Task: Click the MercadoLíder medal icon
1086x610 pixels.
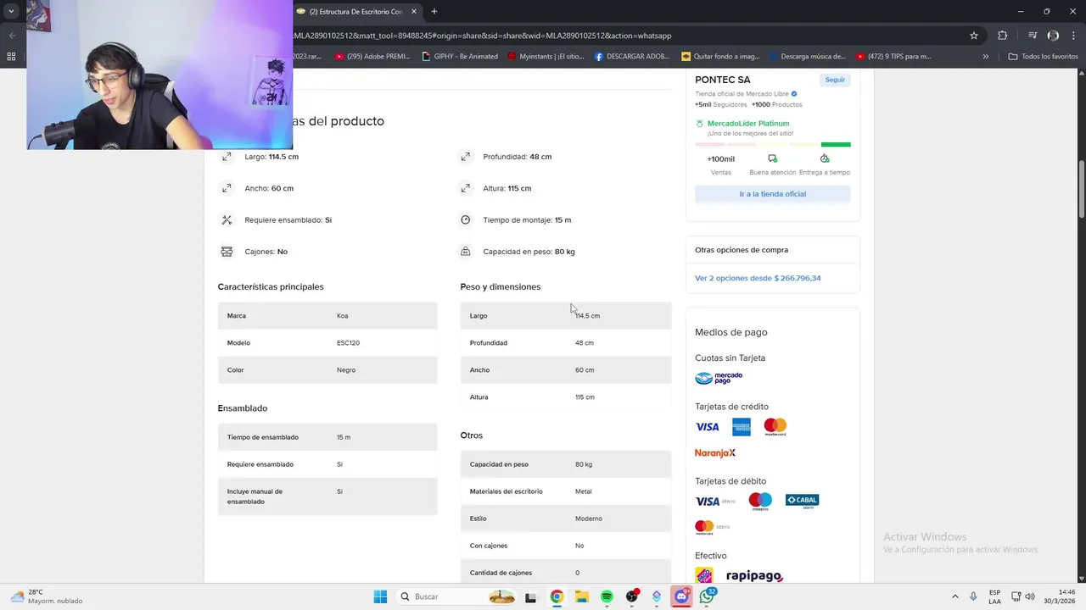Action: click(x=699, y=124)
